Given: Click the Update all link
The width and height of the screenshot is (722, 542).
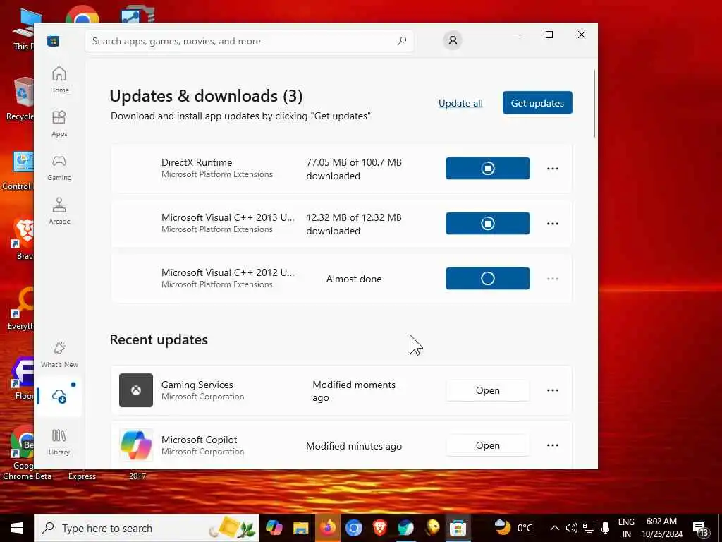Looking at the screenshot, I should tap(460, 103).
